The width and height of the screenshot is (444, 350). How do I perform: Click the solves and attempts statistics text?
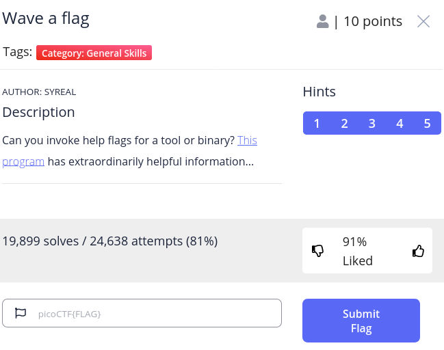(x=110, y=241)
